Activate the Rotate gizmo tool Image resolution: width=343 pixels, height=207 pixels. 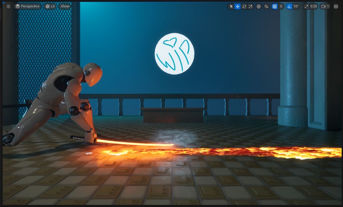[244, 6]
